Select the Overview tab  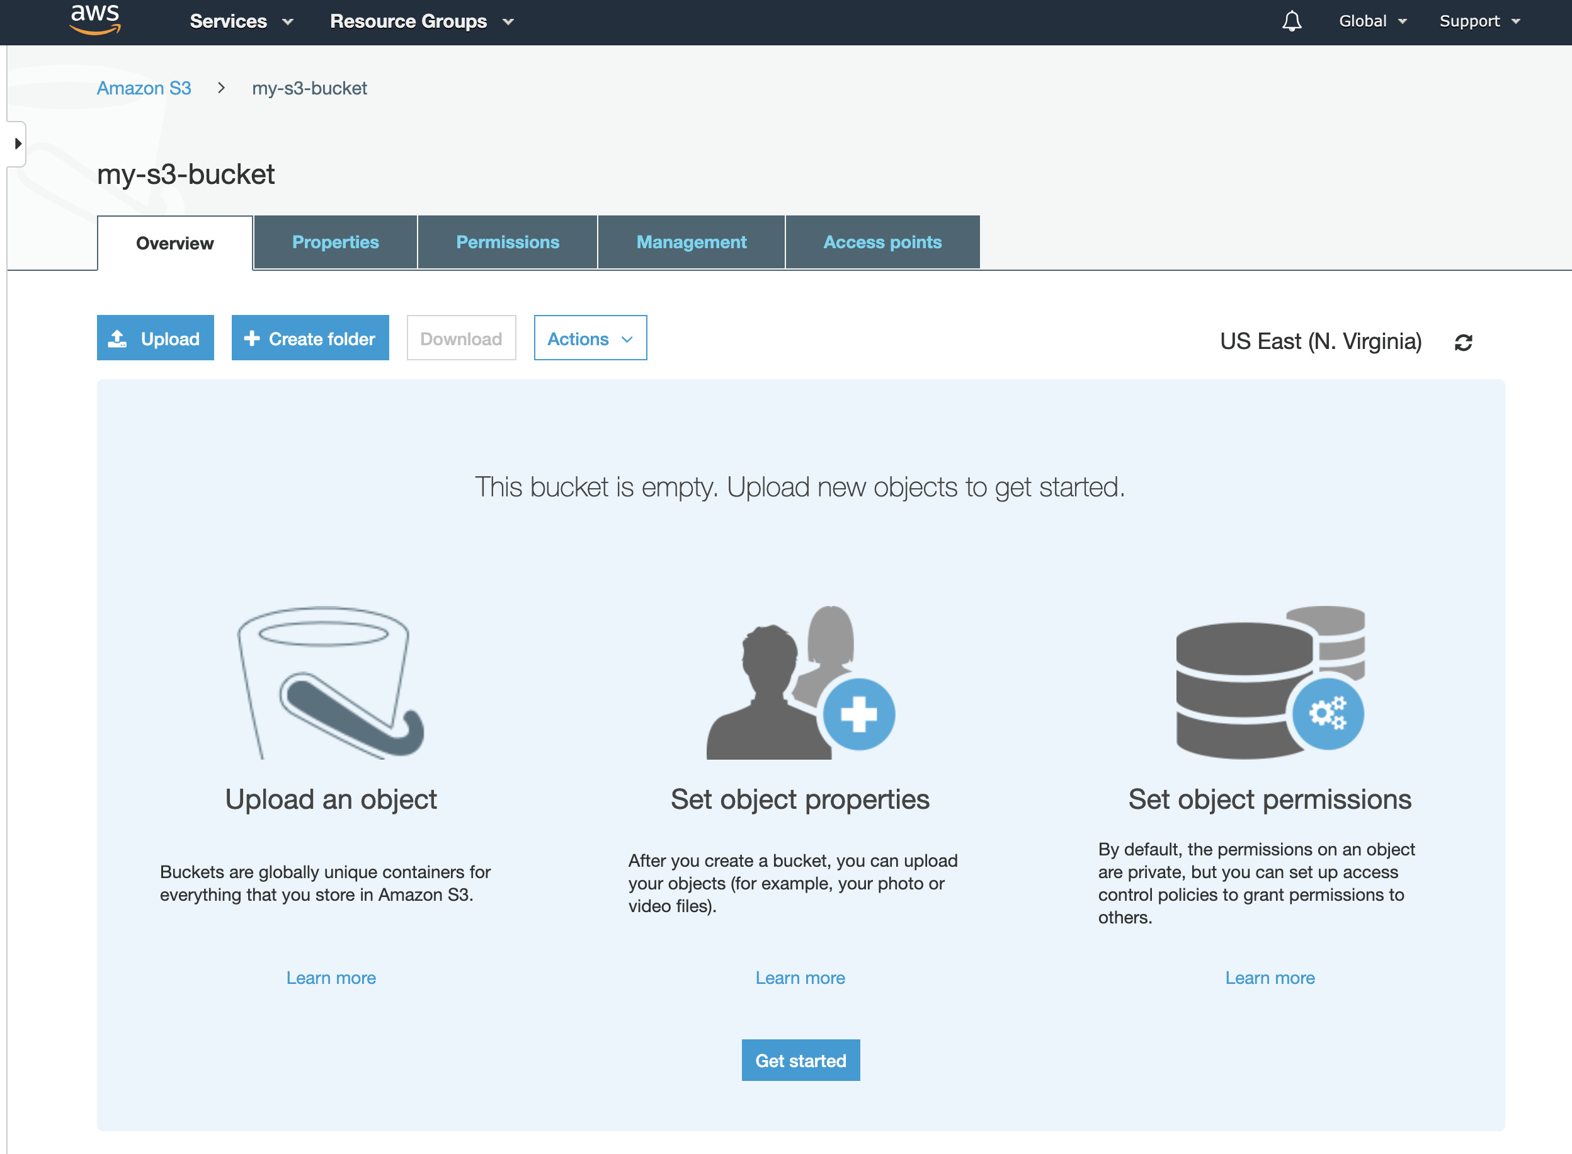(174, 243)
